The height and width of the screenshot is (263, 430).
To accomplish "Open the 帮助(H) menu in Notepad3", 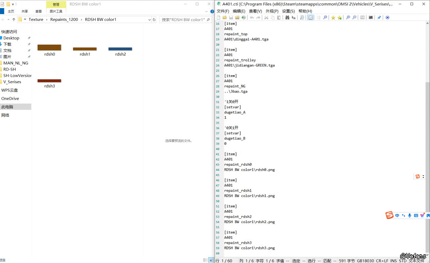I will tap(305, 11).
